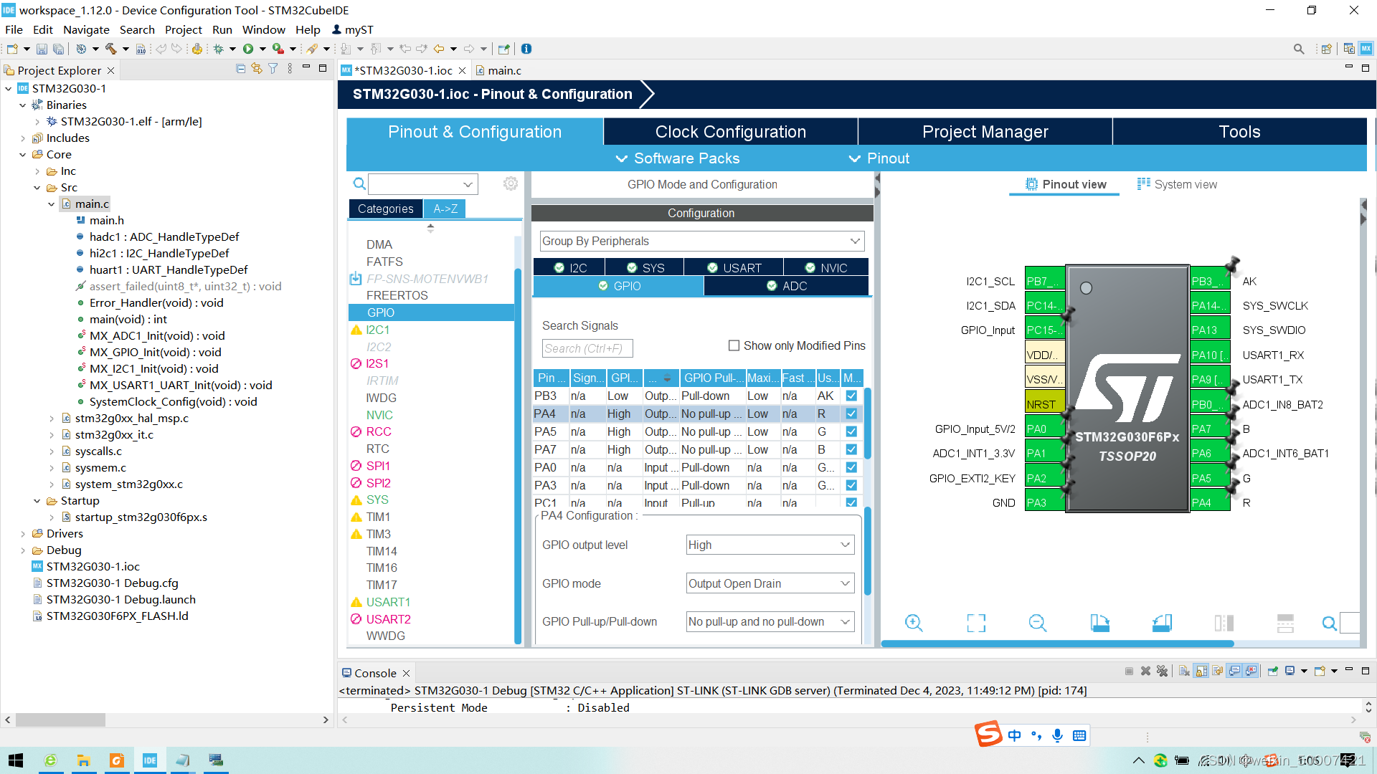1377x774 pixels.
Task: Click the Save toolbar icon
Action: (42, 49)
